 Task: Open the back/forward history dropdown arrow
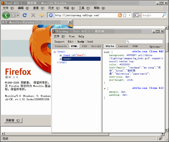(18, 15)
